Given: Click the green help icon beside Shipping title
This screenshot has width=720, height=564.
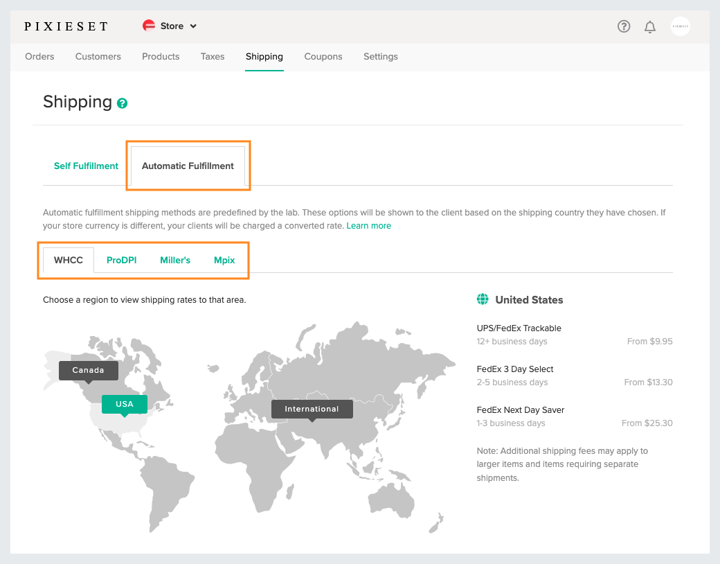Looking at the screenshot, I should tap(122, 103).
